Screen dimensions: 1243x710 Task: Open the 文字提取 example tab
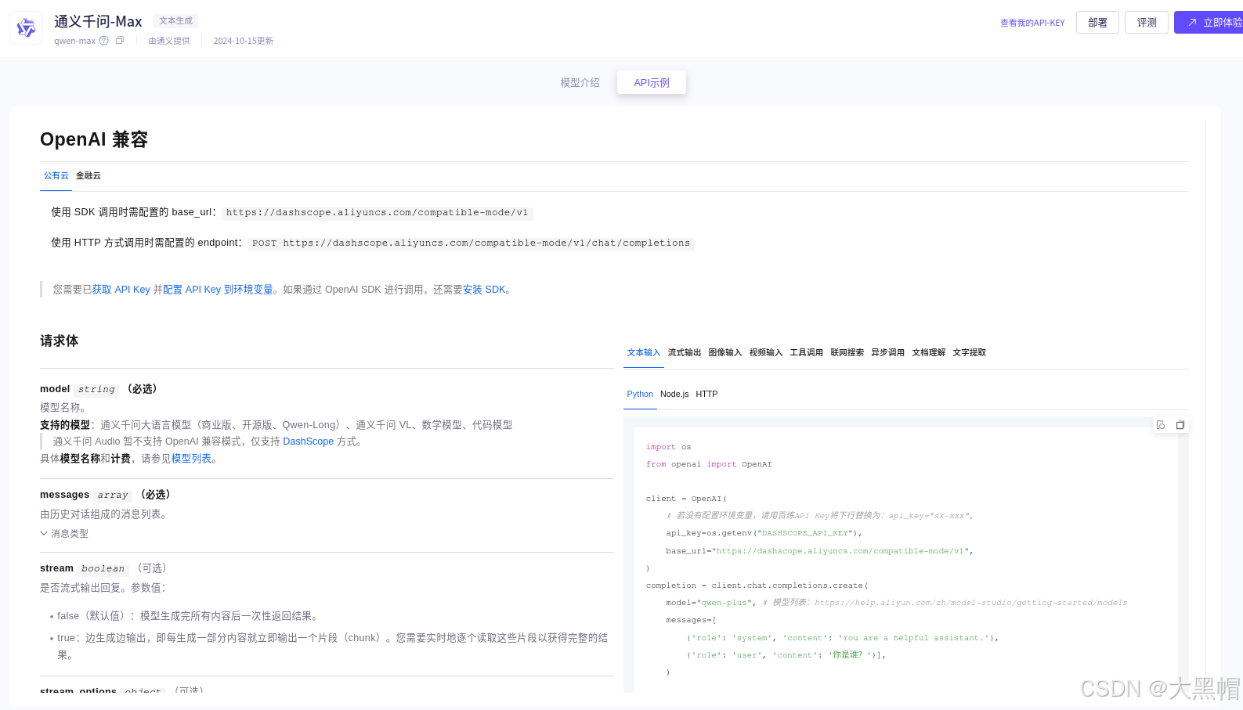coord(970,352)
